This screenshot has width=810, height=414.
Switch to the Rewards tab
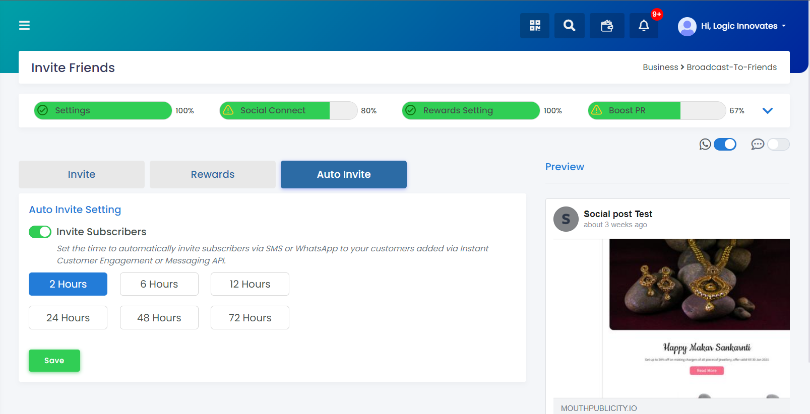coord(213,174)
